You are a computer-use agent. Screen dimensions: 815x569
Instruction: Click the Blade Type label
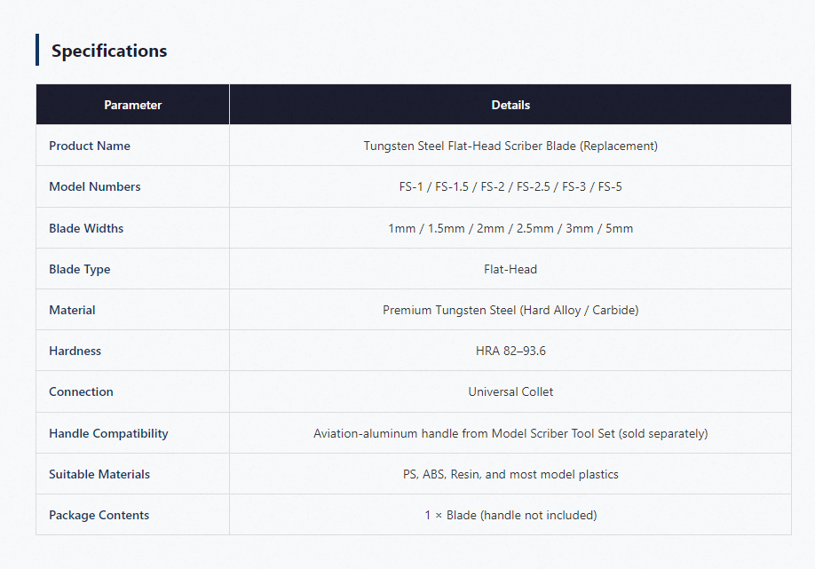[80, 269]
